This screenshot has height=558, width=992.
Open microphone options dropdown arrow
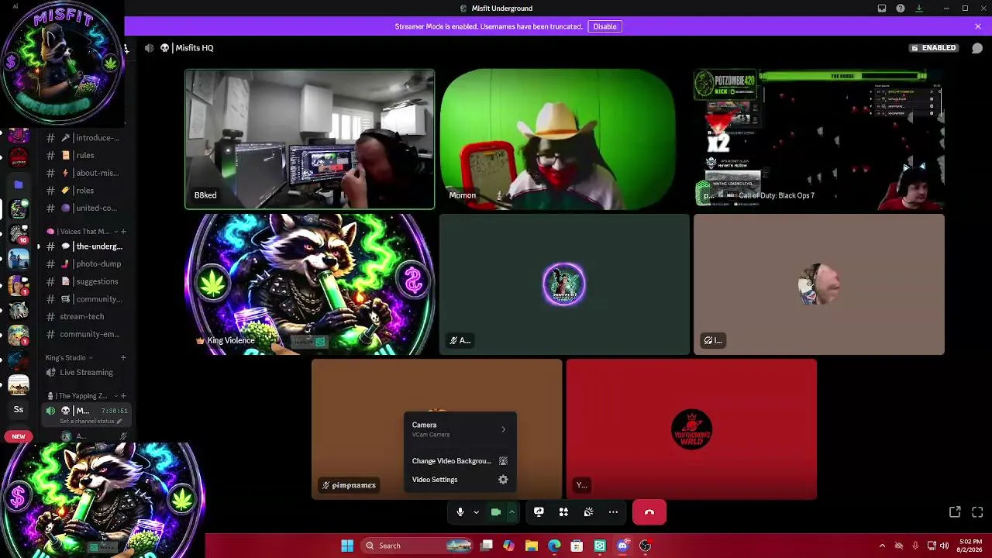coord(476,512)
